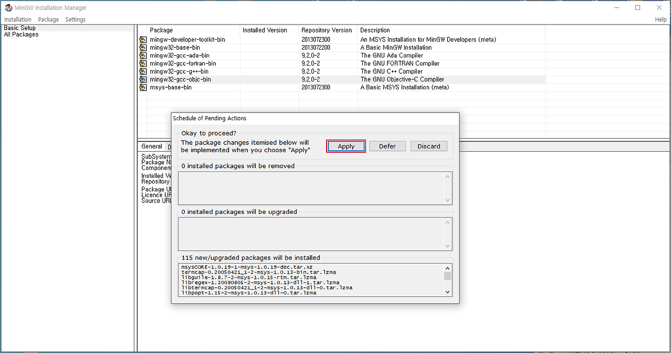Image resolution: width=671 pixels, height=353 pixels.
Task: Switch to the General tab
Action: click(151, 146)
